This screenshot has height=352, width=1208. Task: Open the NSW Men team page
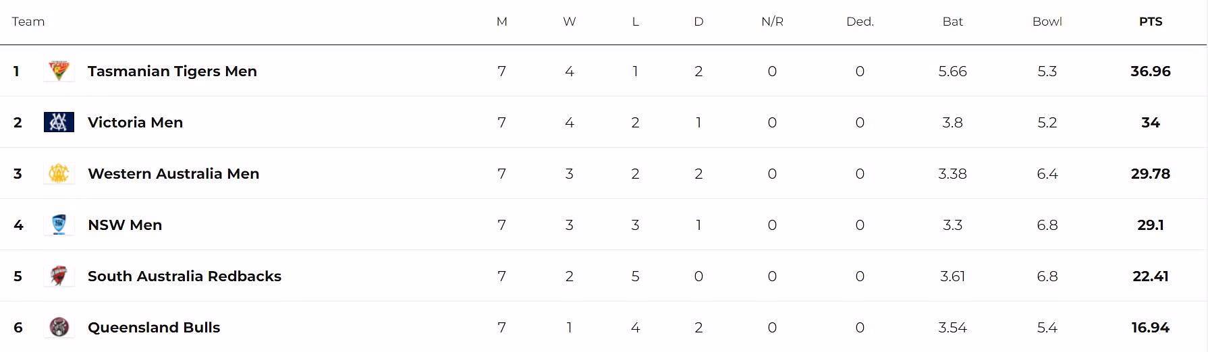(125, 225)
